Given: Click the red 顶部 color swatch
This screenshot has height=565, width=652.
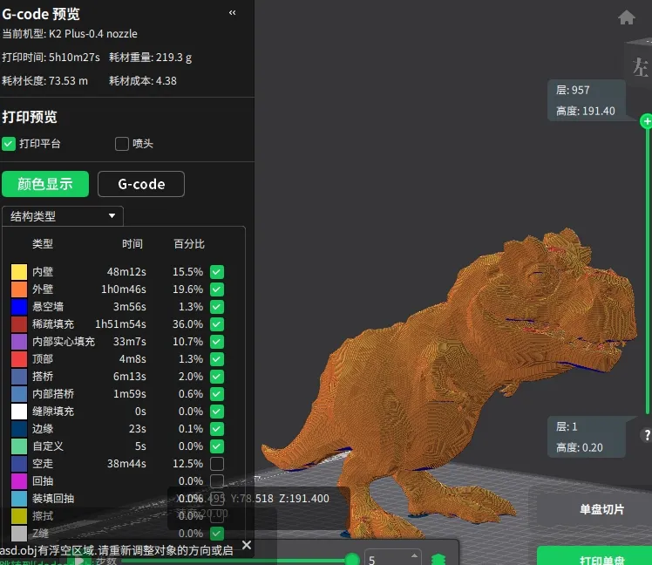Looking at the screenshot, I should pyautogui.click(x=19, y=359).
